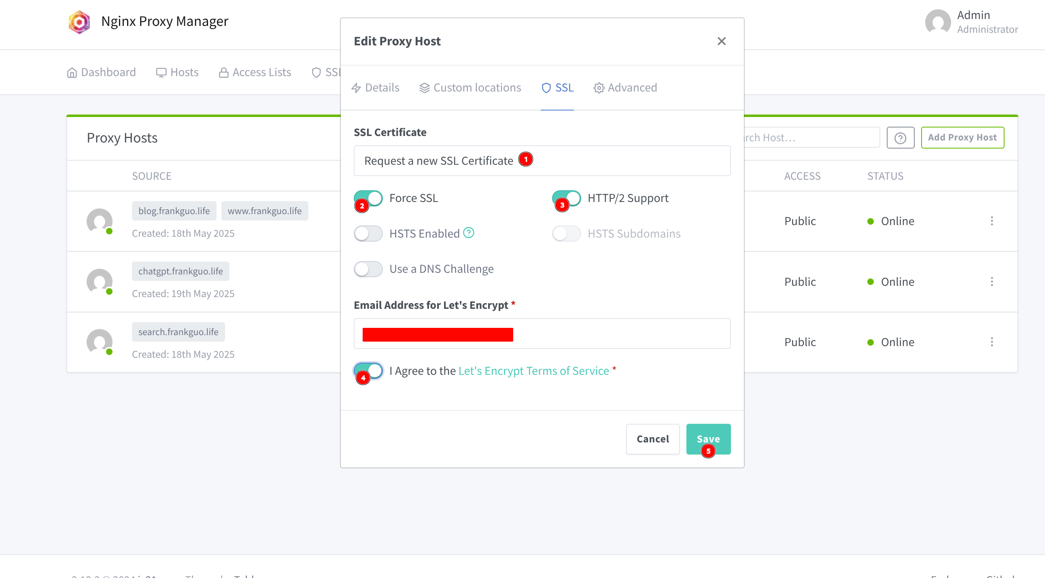Switch to the Advanced tab
The width and height of the screenshot is (1045, 578).
coord(625,87)
